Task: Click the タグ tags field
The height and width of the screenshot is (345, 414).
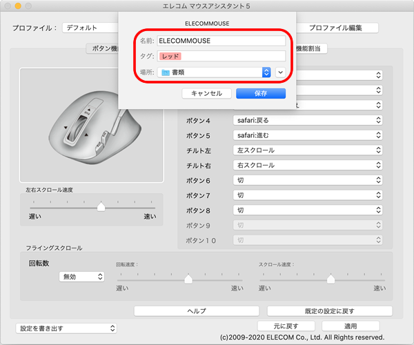Action: tap(221, 56)
